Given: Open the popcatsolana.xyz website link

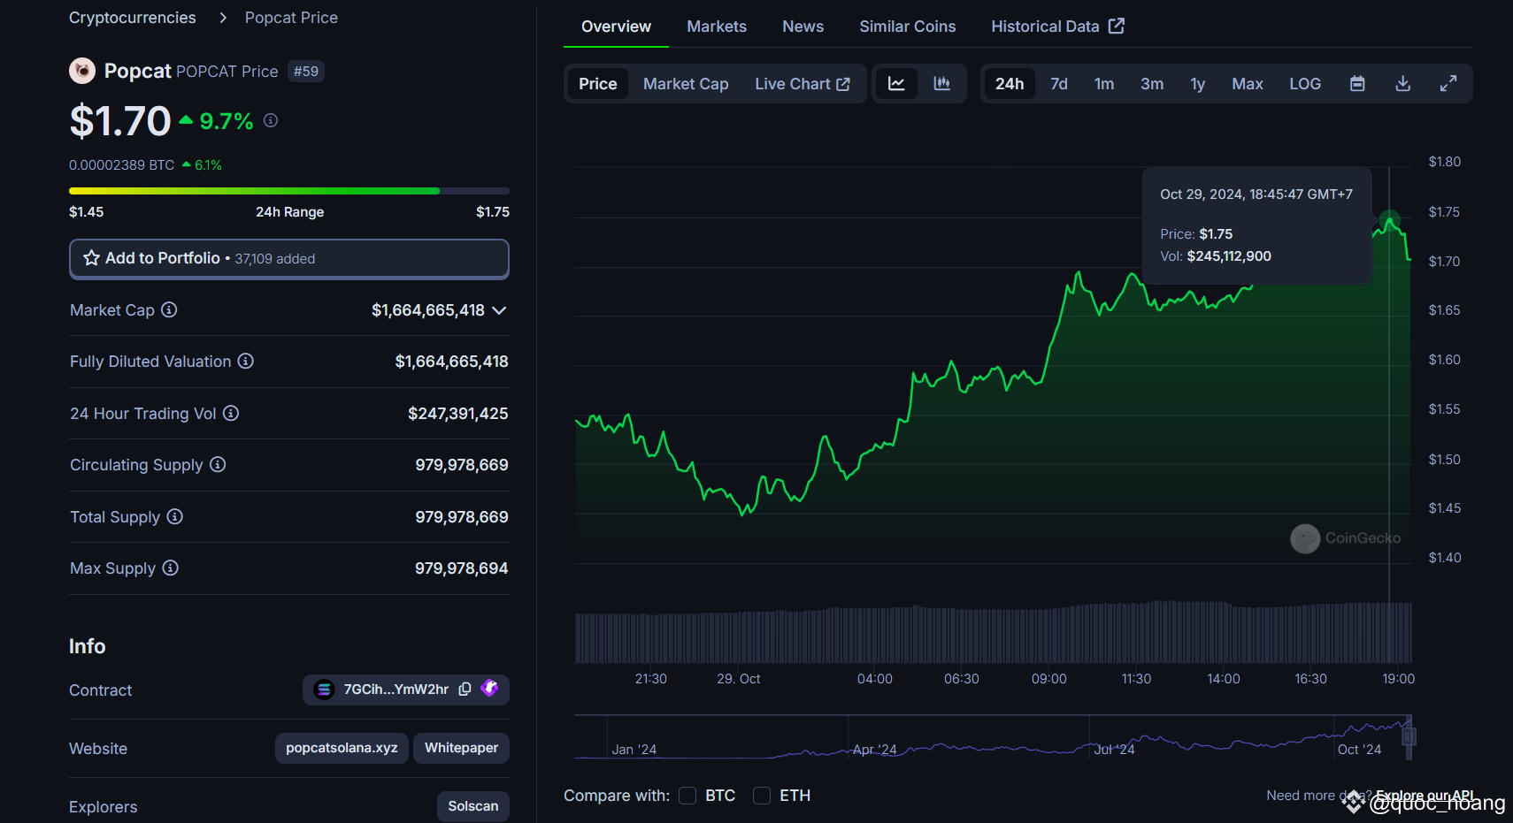Looking at the screenshot, I should [x=342, y=748].
